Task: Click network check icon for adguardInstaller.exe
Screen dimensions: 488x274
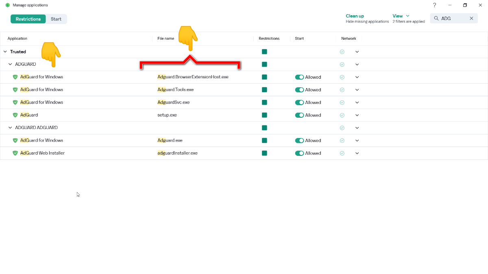Action: 342,153
